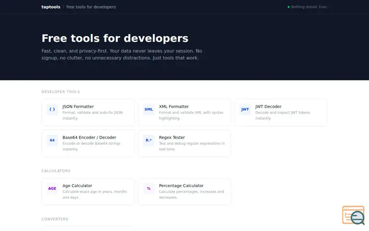Click 'Format and validate XML' description text
This screenshot has height=231, width=369.
click(191, 115)
